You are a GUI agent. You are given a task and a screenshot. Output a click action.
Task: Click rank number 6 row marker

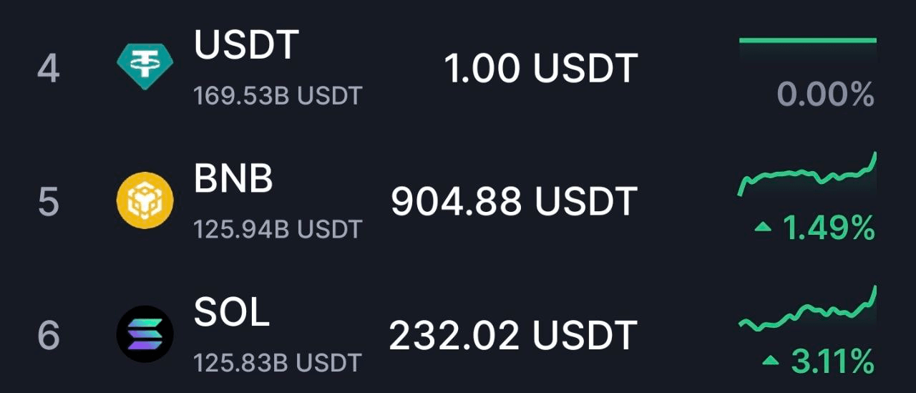[48, 336]
